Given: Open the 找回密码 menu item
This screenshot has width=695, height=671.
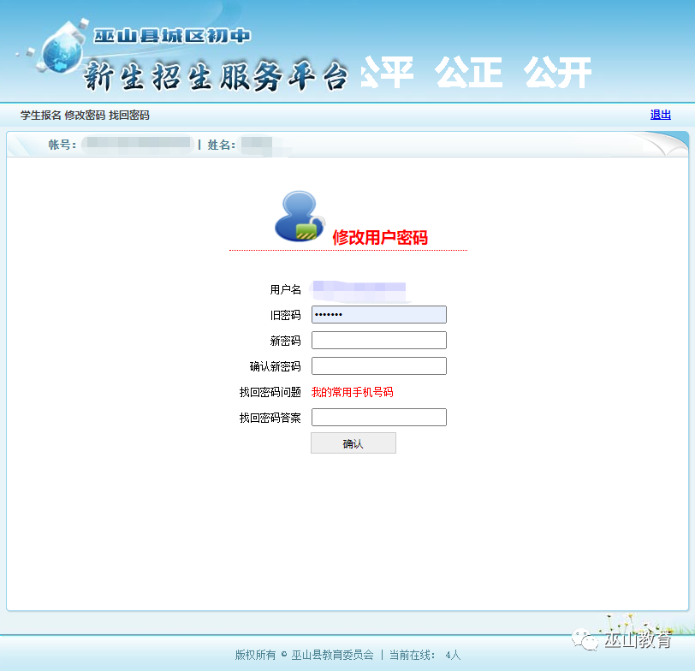Looking at the screenshot, I should pyautogui.click(x=129, y=116).
